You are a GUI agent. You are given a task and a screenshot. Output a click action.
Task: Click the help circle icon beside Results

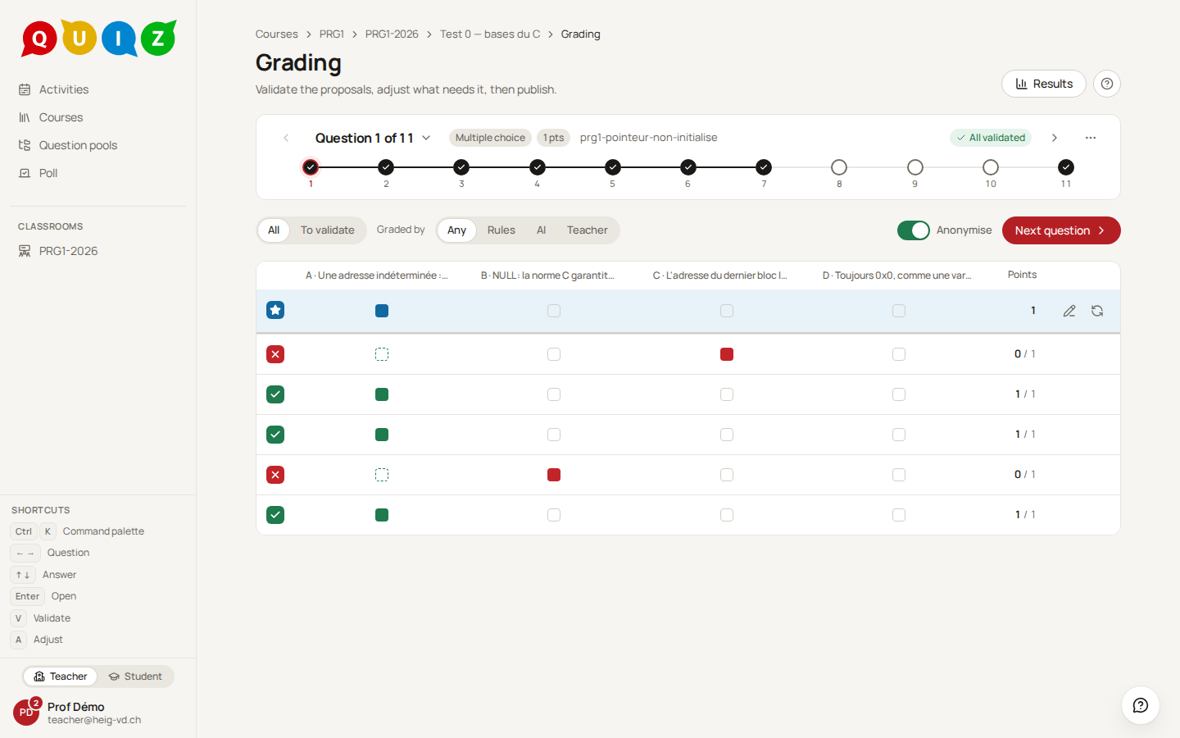(x=1107, y=84)
